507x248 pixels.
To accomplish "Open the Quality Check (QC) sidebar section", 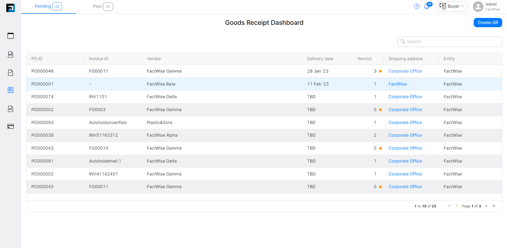I will [x=11, y=109].
